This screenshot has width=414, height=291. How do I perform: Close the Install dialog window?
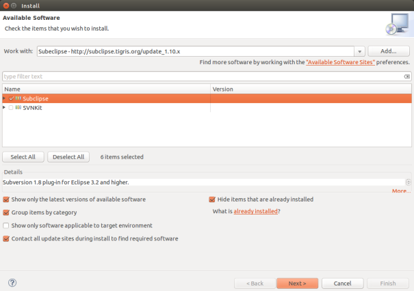point(5,5)
